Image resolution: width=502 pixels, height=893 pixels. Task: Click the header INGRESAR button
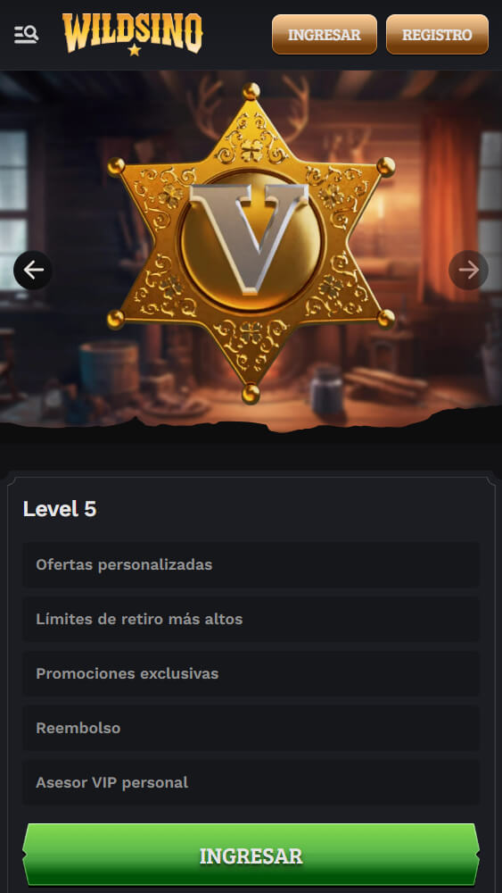(324, 35)
